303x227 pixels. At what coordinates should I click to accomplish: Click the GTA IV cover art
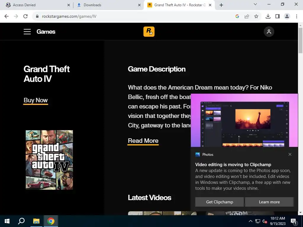tap(49, 160)
